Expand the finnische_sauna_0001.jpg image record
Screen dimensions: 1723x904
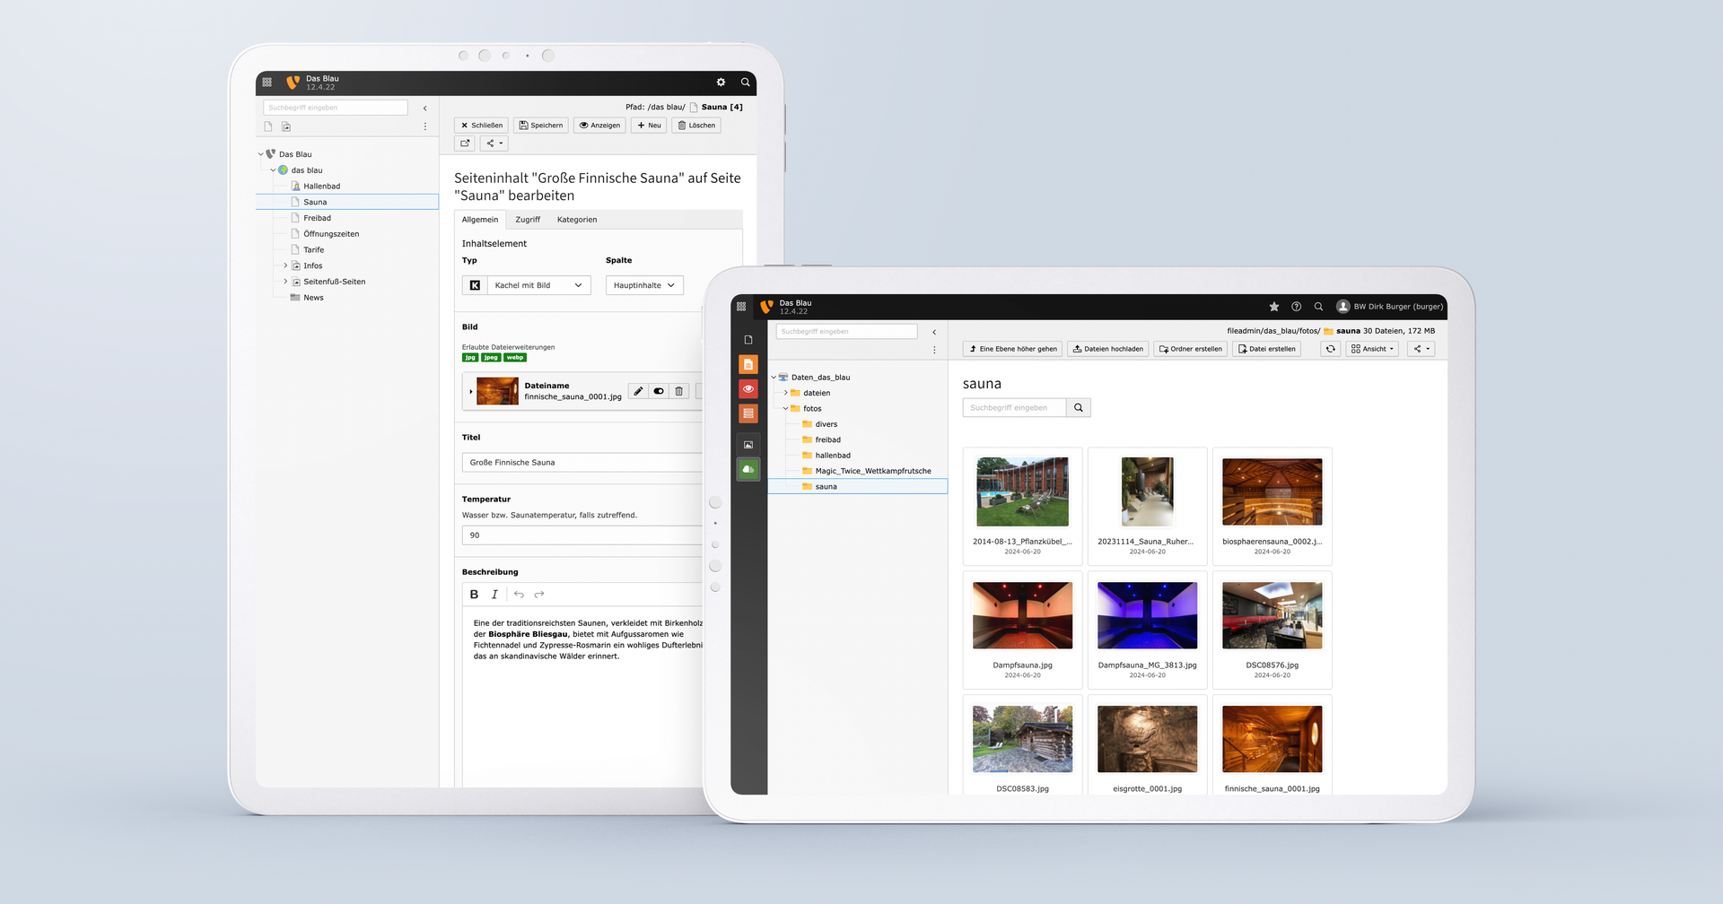click(471, 392)
